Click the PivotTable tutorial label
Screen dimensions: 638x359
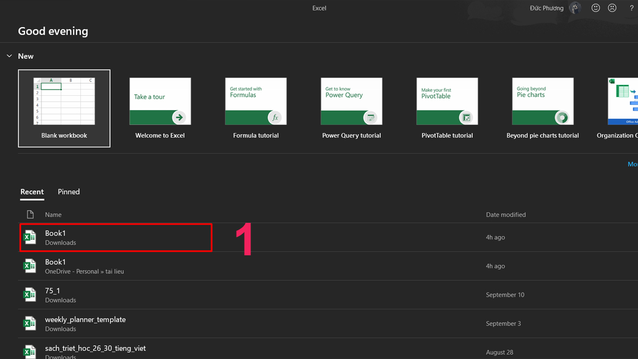click(447, 136)
